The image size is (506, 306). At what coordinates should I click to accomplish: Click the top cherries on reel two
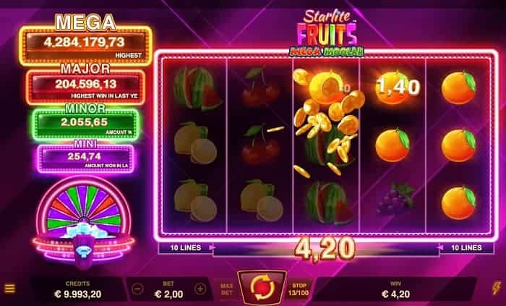pos(260,87)
